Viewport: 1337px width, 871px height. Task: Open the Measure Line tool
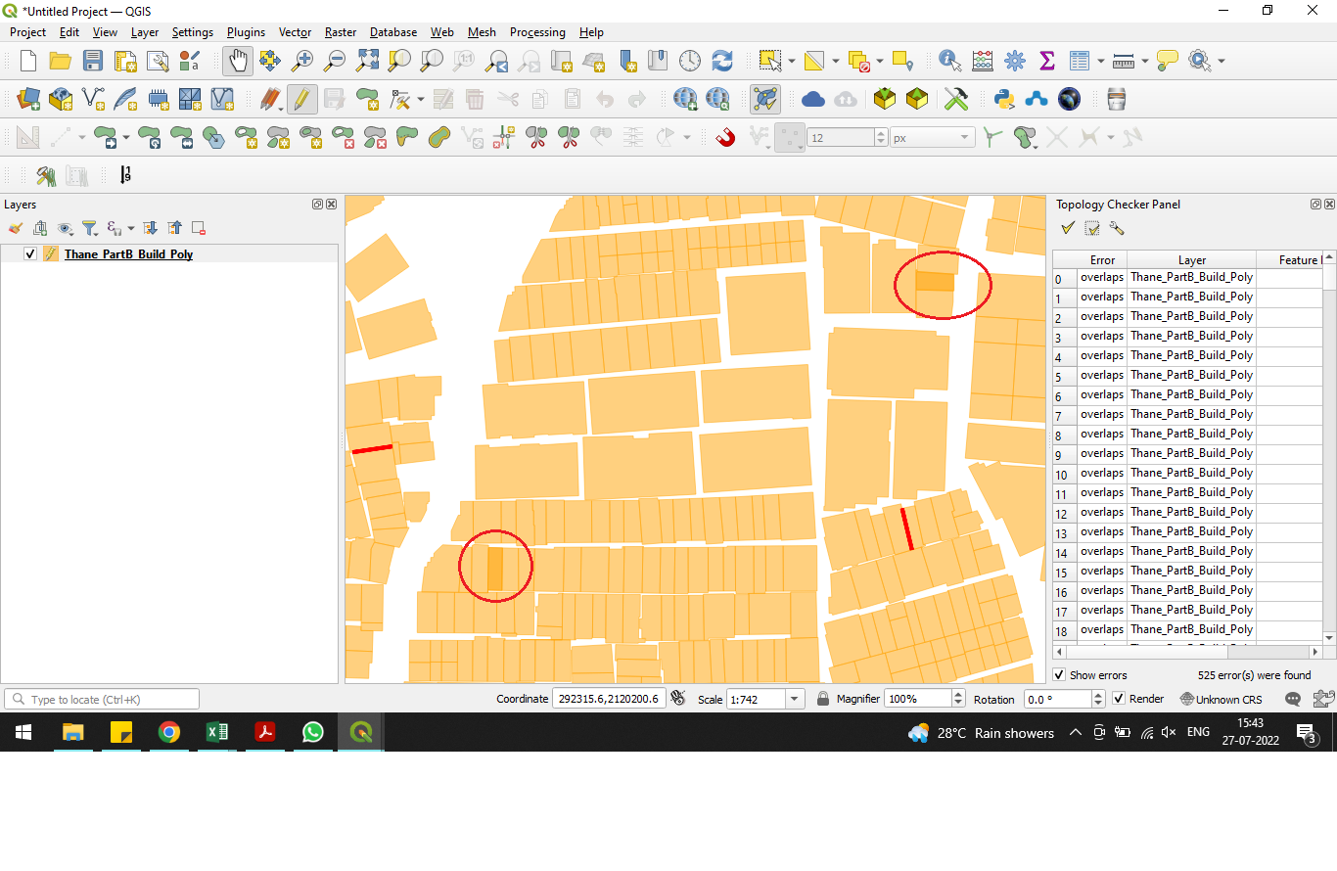click(1123, 61)
